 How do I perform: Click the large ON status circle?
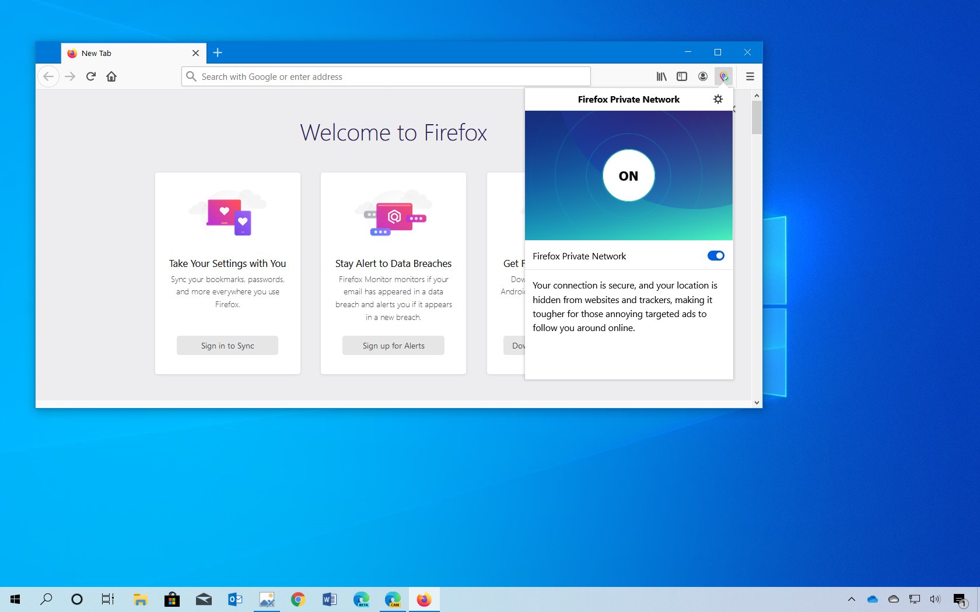tap(628, 175)
